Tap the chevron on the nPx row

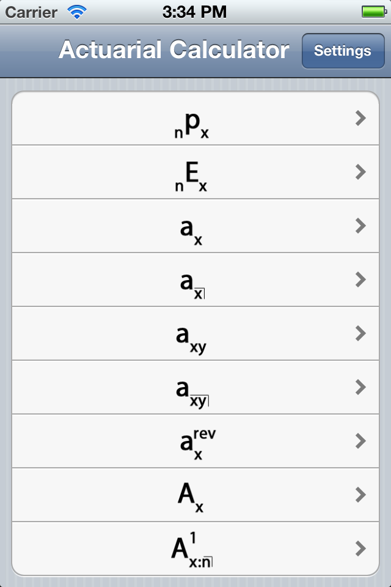coord(360,119)
